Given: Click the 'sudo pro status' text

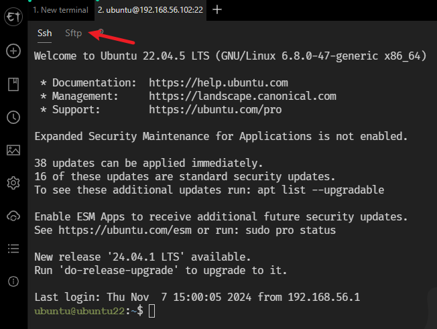Looking at the screenshot, I should (x=290, y=231).
